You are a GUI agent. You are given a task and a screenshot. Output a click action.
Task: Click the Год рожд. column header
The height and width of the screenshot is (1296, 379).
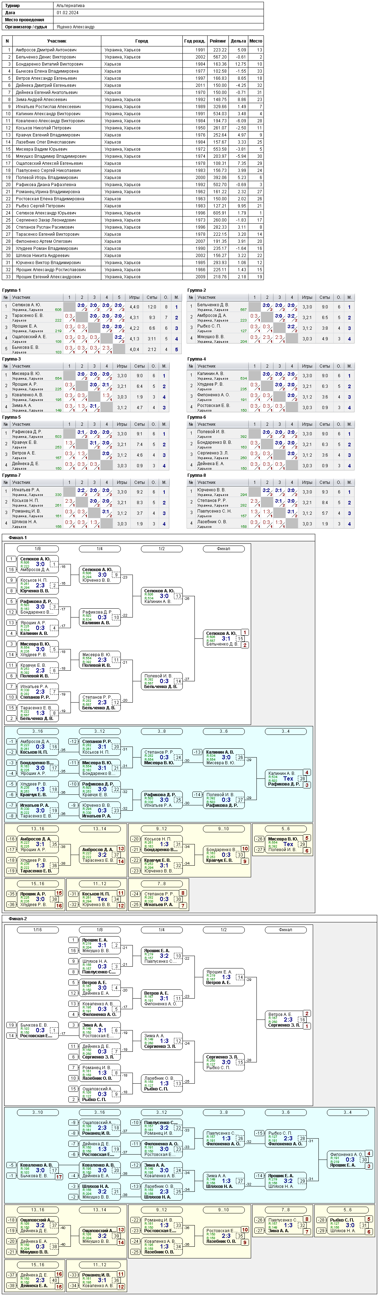194,41
